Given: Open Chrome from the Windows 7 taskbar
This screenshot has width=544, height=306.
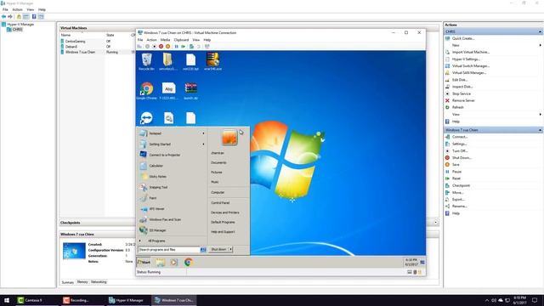Looking at the screenshot, I should 189,263.
